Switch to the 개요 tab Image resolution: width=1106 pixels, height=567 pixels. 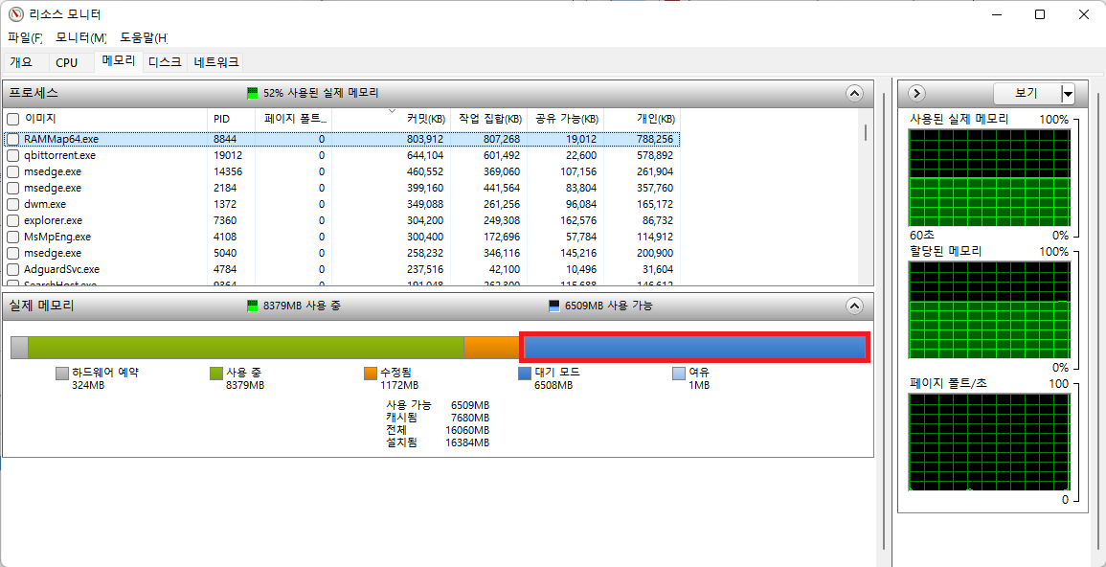22,62
